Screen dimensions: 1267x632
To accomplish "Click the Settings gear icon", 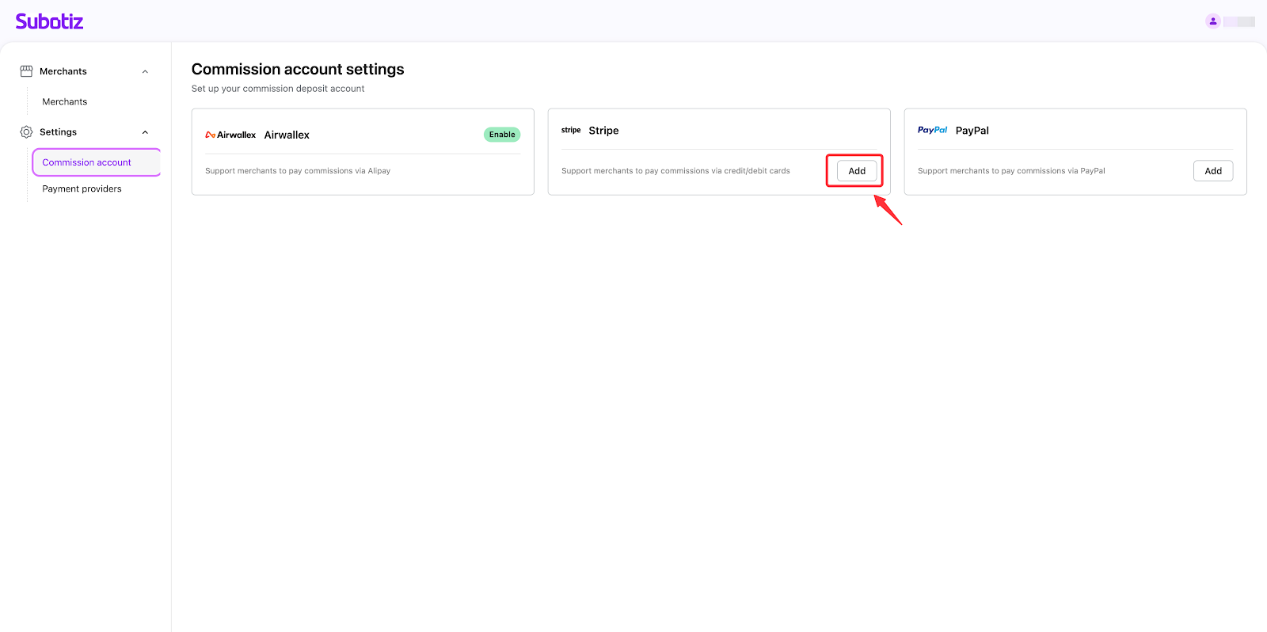I will click(26, 132).
